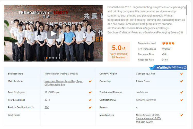
Task: Click 'Manufacturer, Trading Company' business type value
Action: click(x=61, y=74)
